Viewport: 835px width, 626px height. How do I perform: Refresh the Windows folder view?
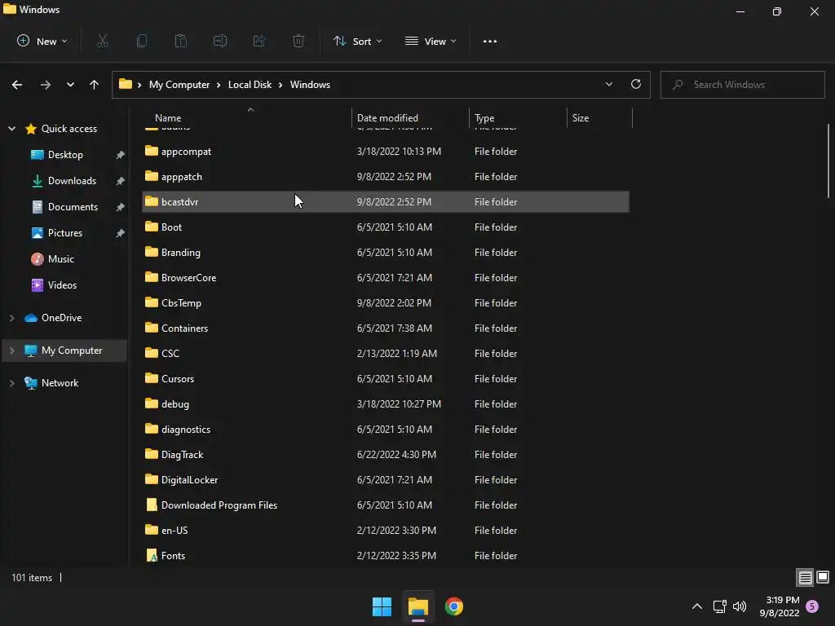coord(636,84)
